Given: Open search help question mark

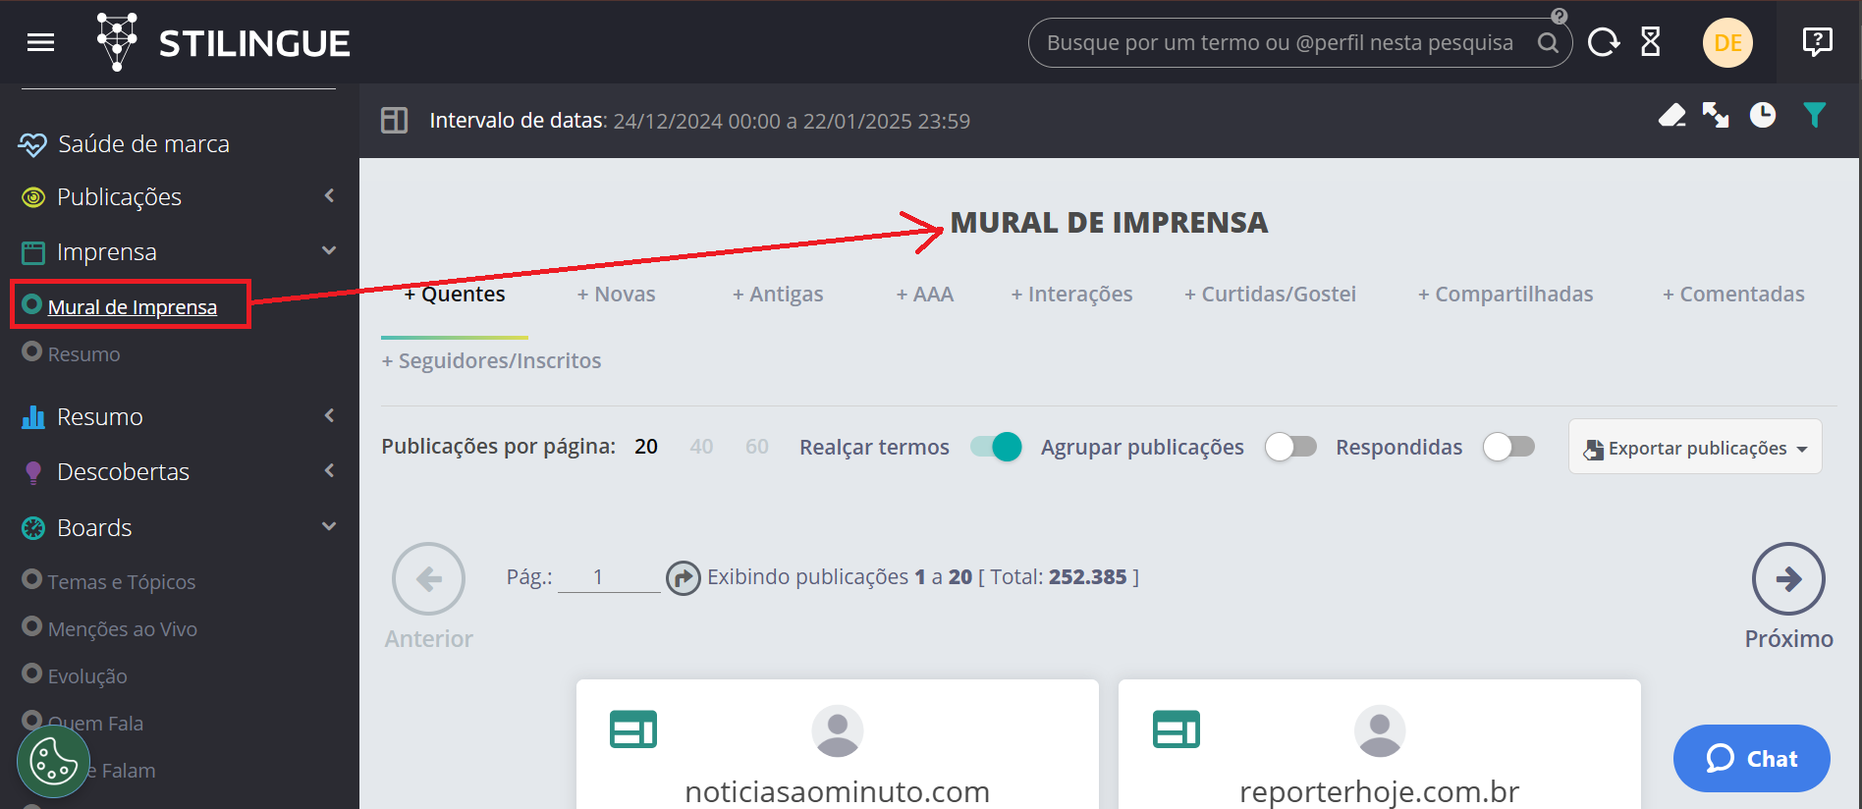Looking at the screenshot, I should coord(1560,16).
